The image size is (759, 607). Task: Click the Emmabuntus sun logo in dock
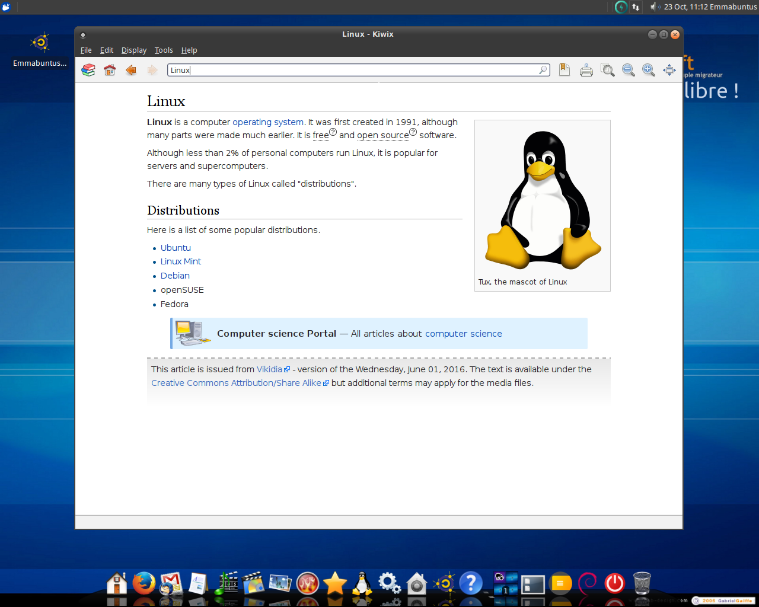pos(444,584)
